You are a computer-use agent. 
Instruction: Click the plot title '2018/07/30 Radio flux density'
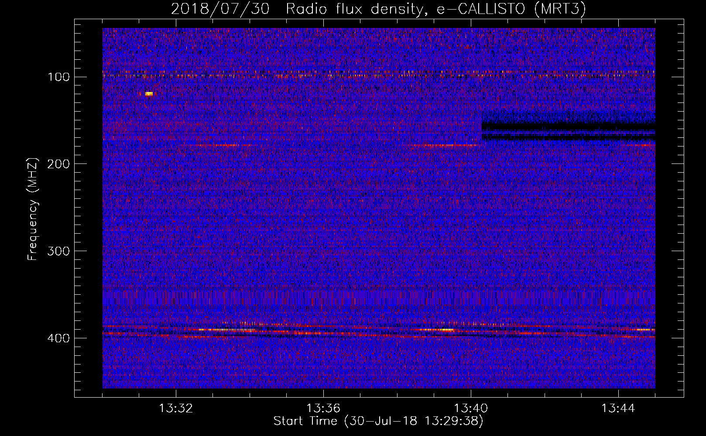click(298, 9)
